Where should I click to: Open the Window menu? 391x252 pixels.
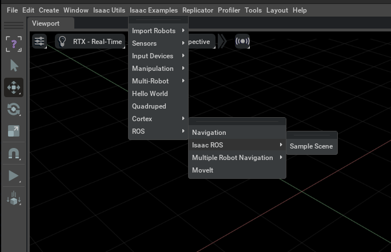(76, 10)
